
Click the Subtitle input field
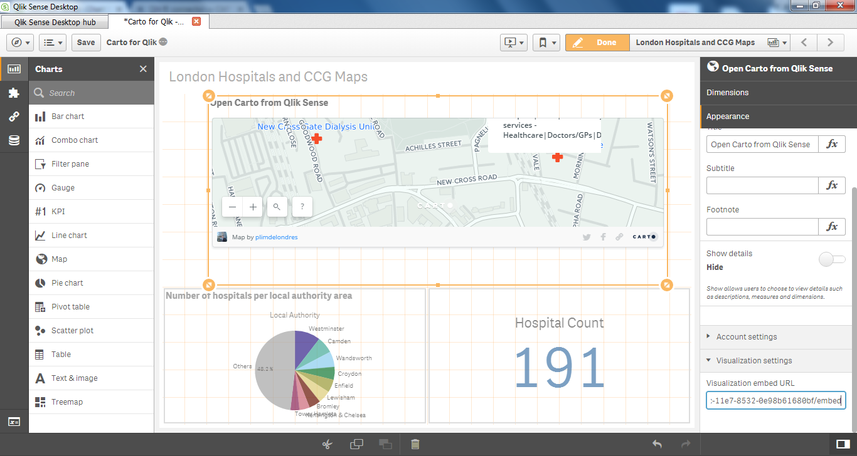pyautogui.click(x=762, y=185)
